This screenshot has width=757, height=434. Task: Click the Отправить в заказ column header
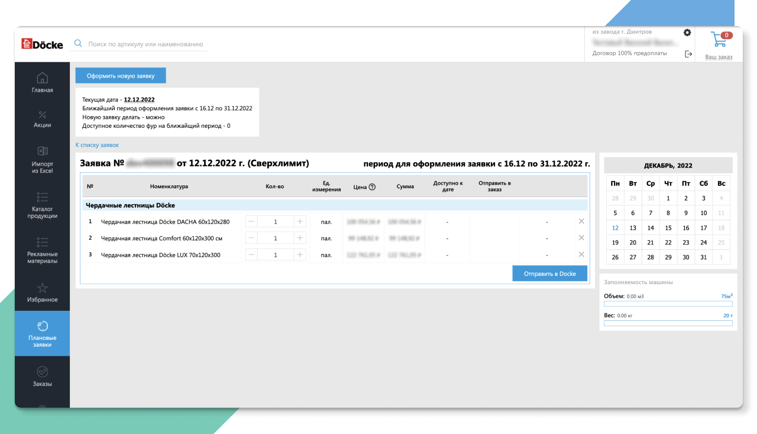click(x=494, y=187)
